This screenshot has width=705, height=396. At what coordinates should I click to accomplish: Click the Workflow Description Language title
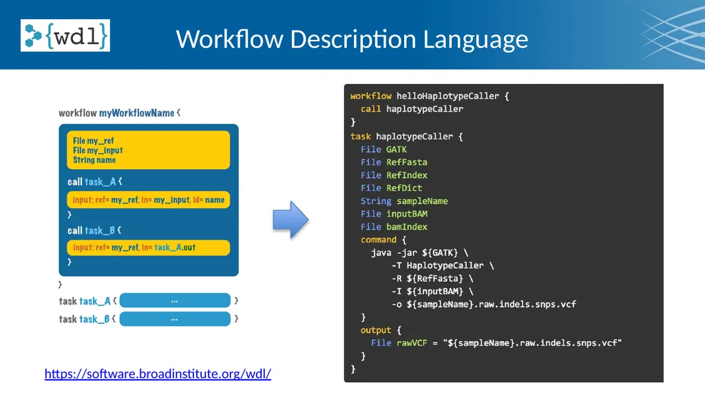(352, 39)
